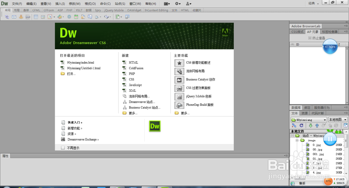The width and height of the screenshot is (349, 188).
Task: Insert a Div tag icon
Action: (x=43, y=17)
